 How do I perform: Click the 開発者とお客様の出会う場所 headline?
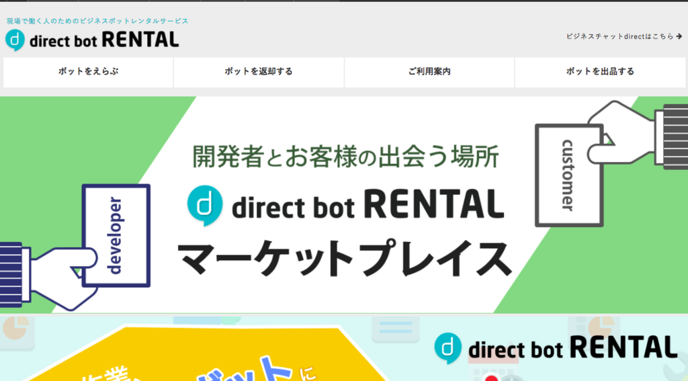[x=346, y=157]
